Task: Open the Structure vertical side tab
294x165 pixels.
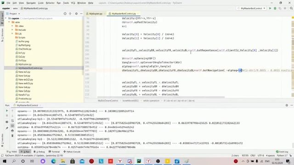Action: [2, 35]
